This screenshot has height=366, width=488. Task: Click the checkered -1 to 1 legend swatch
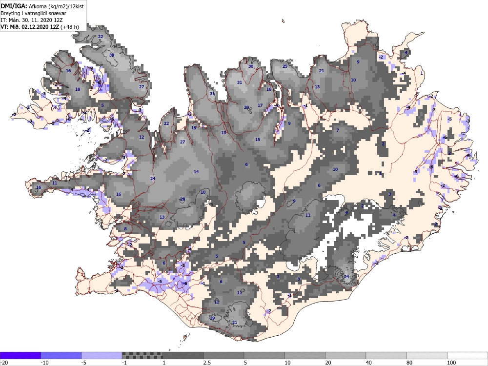142,355
